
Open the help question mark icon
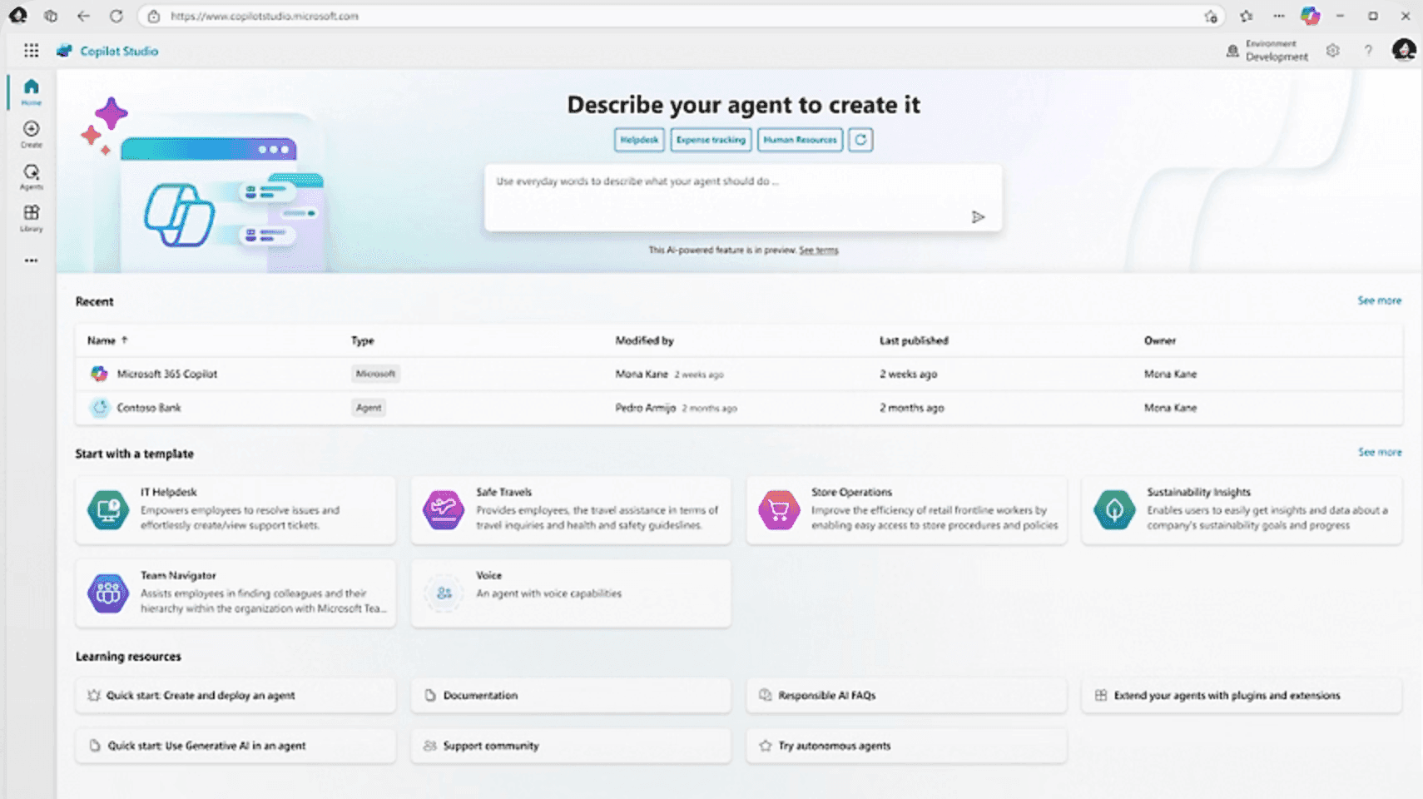(1368, 51)
